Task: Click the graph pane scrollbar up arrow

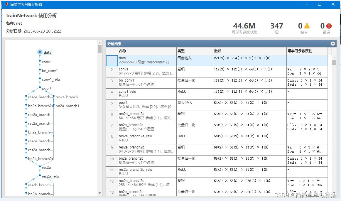Action: 99,43
